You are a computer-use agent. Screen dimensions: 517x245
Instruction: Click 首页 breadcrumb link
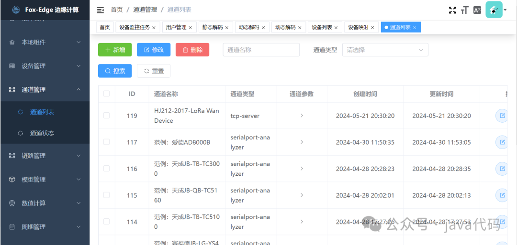[117, 10]
